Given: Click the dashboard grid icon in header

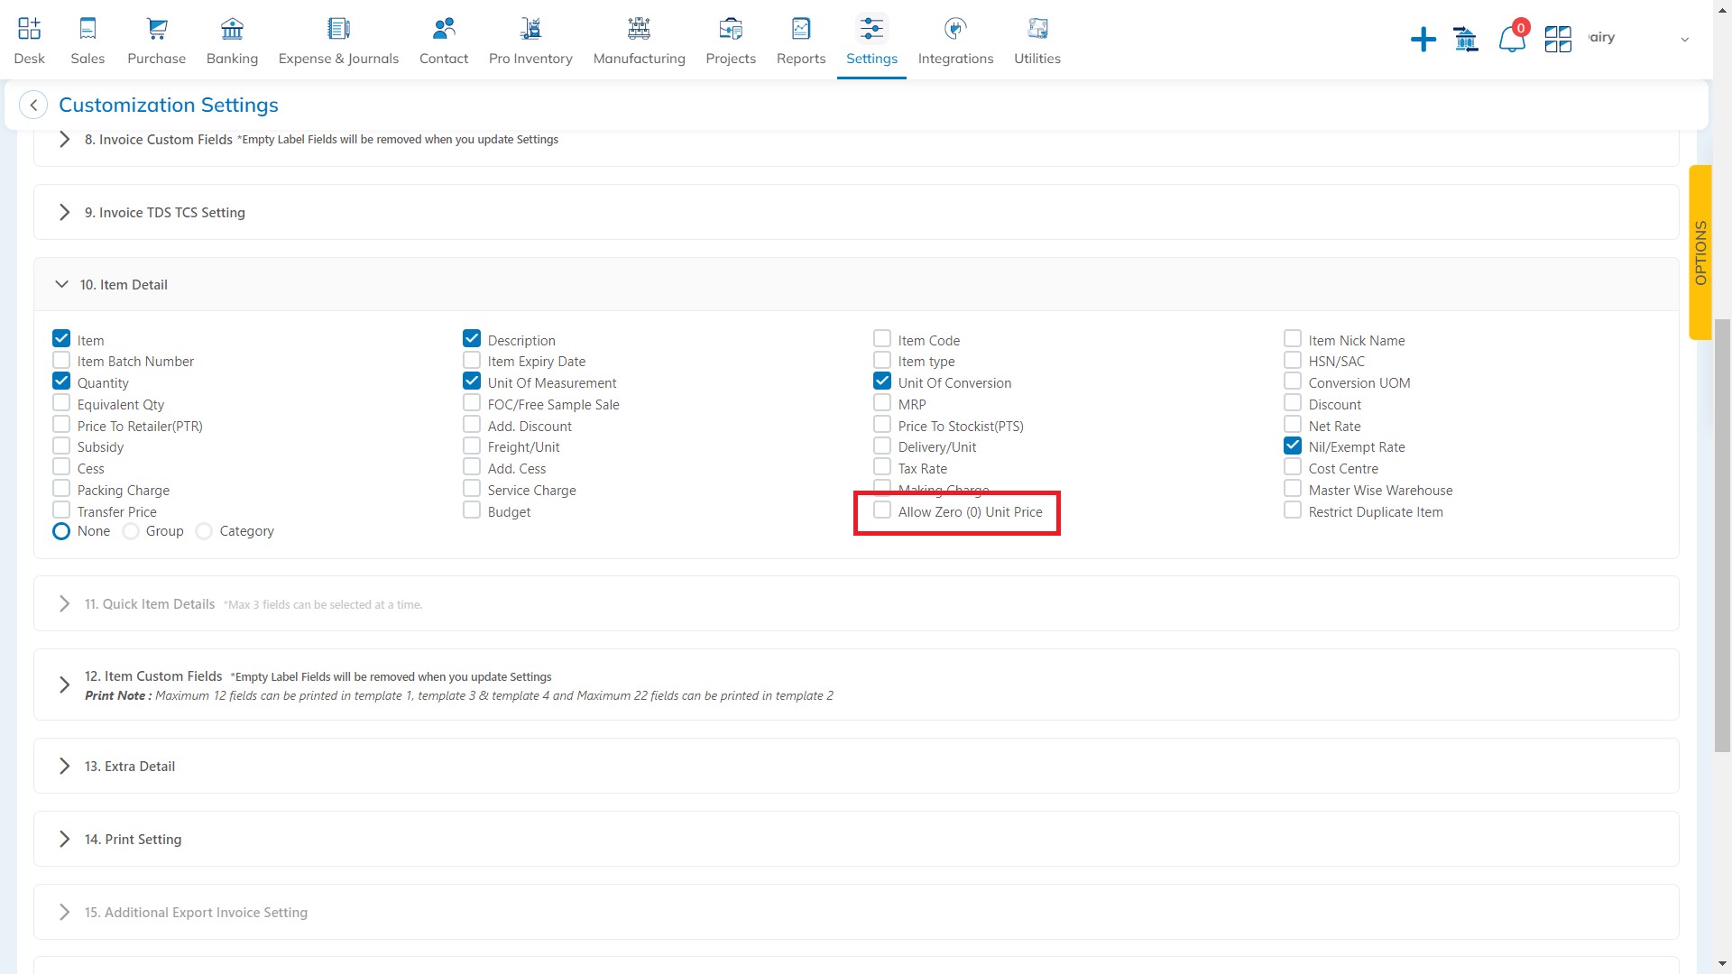Looking at the screenshot, I should [x=1558, y=39].
